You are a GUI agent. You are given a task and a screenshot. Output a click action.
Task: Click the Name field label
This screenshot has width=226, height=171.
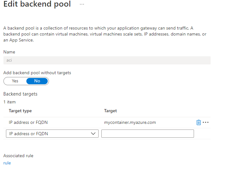pyautogui.click(x=9, y=52)
